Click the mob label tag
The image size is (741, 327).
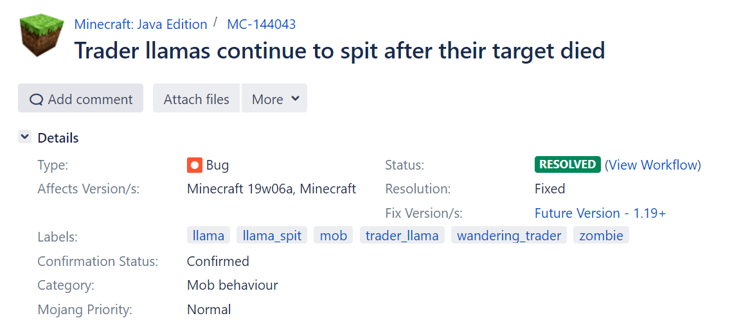(x=334, y=236)
